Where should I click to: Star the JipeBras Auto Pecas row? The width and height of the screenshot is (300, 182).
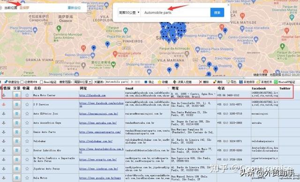coord(27,168)
